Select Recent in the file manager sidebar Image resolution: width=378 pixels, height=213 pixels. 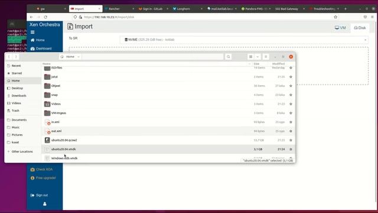click(23, 66)
